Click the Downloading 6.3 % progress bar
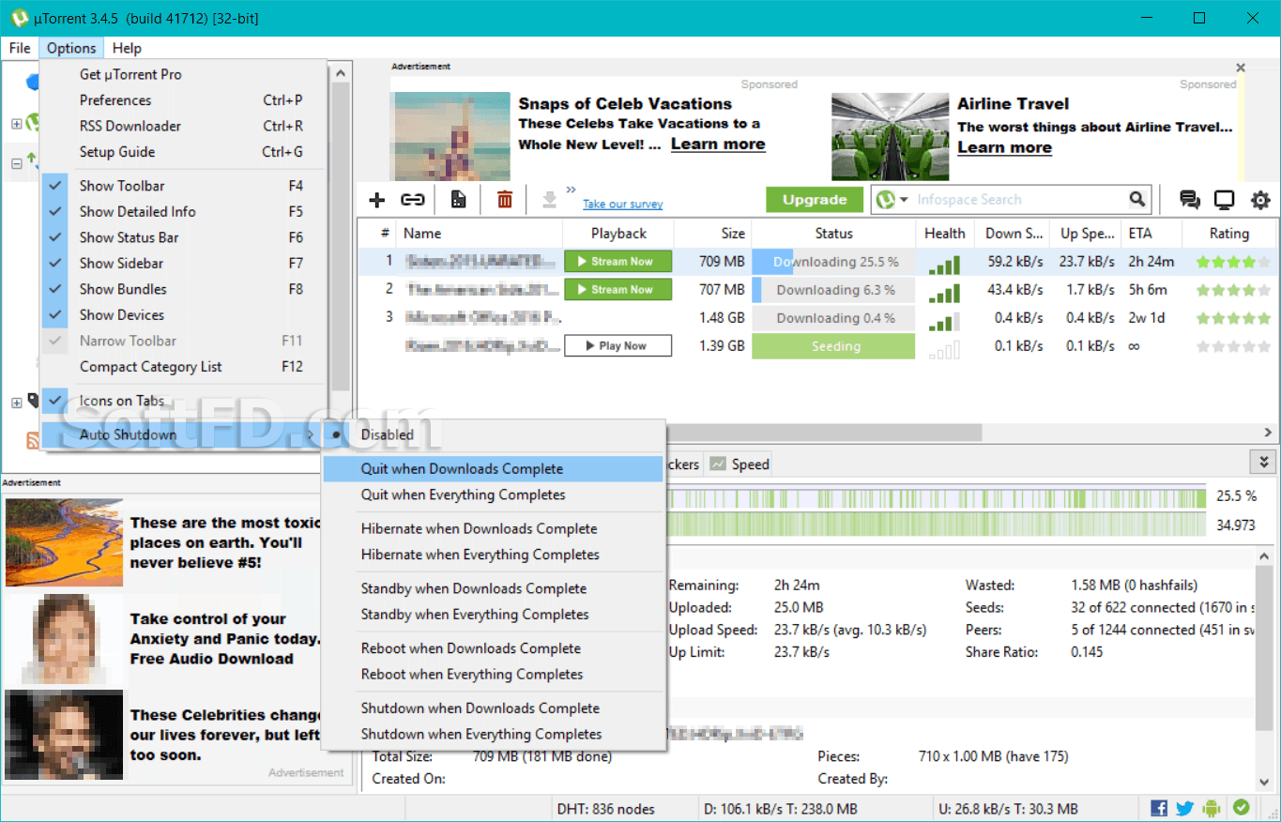Viewport: 1281px width, 822px height. (833, 290)
